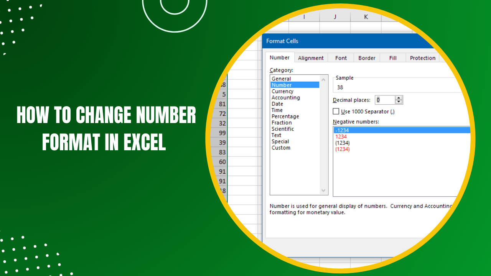Select the Custom category
Screen dimensions: 491x276
coord(281,148)
